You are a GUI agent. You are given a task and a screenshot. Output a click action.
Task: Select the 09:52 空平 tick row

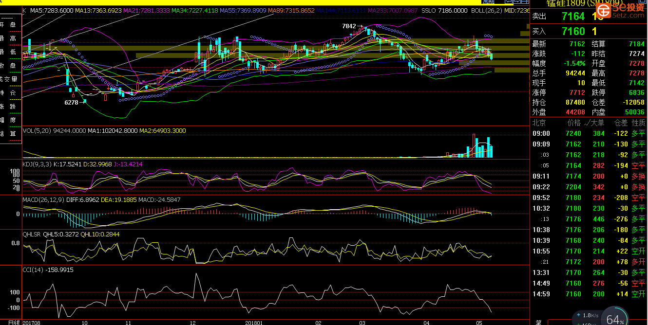click(589, 198)
